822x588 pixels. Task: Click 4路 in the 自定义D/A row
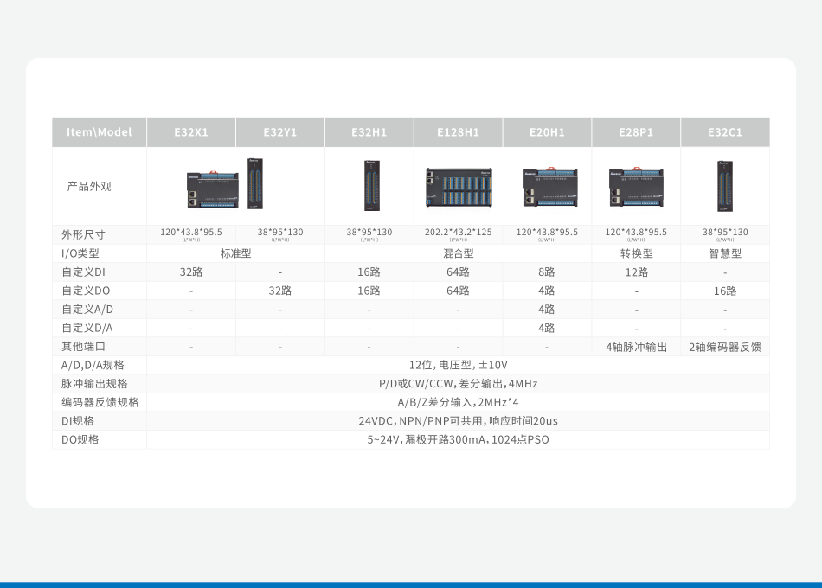tap(547, 328)
